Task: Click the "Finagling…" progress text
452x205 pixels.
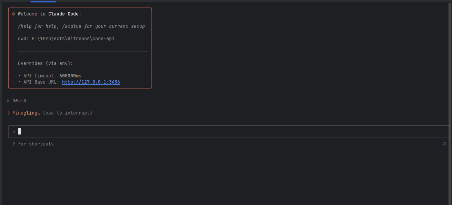Action: (26, 113)
